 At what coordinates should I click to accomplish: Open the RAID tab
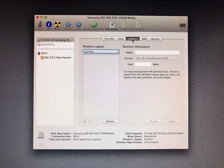pos(144,39)
